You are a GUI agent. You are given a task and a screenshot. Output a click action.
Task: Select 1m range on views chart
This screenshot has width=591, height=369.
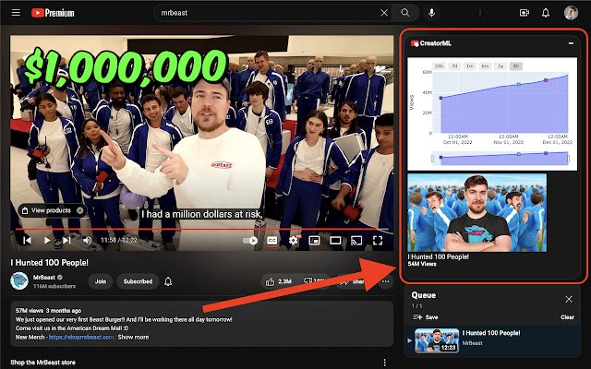tap(470, 66)
